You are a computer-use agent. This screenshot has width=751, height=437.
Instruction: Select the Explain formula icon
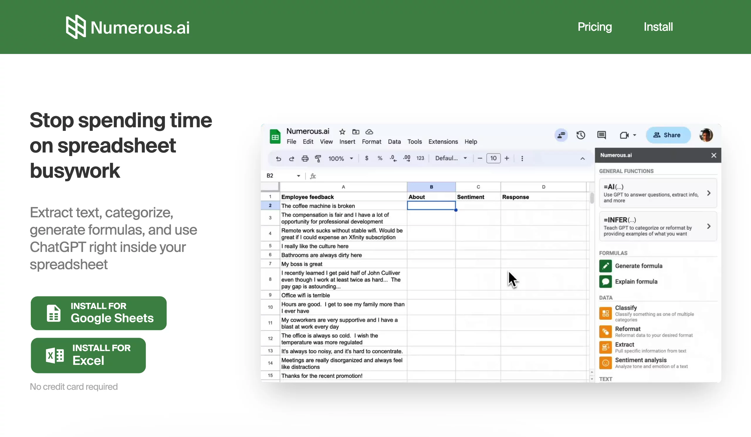point(605,281)
